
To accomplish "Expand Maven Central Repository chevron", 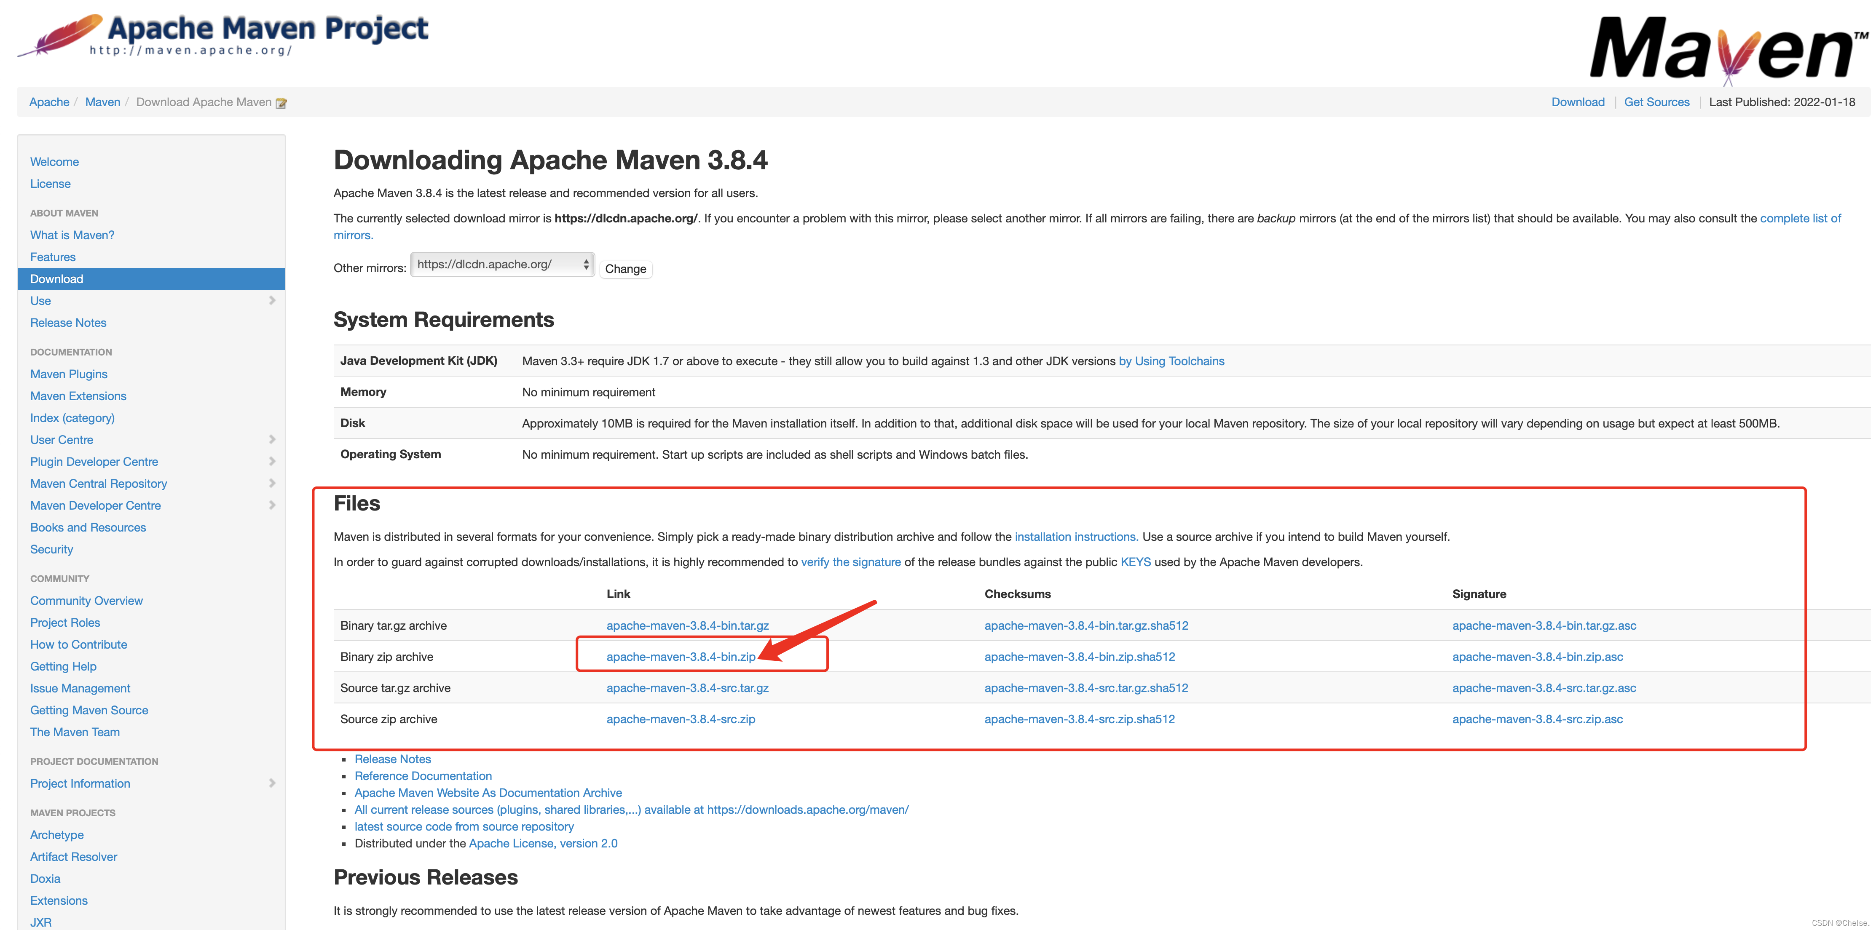I will (272, 483).
